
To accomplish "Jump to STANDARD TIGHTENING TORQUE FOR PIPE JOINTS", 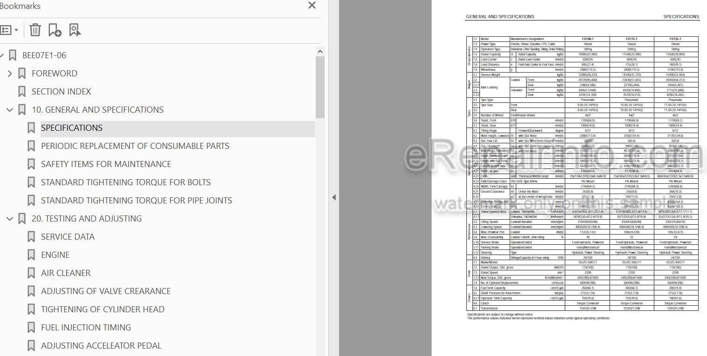I will coord(137,201).
